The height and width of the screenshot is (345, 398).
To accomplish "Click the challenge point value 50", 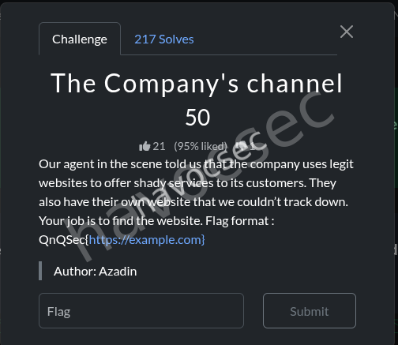I will [x=197, y=118].
